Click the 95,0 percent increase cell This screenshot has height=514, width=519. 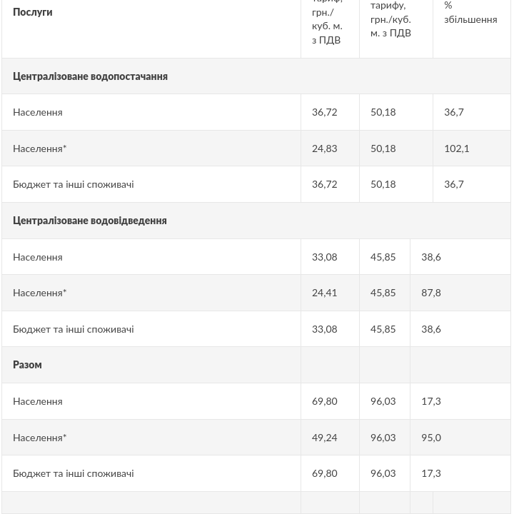coord(431,438)
